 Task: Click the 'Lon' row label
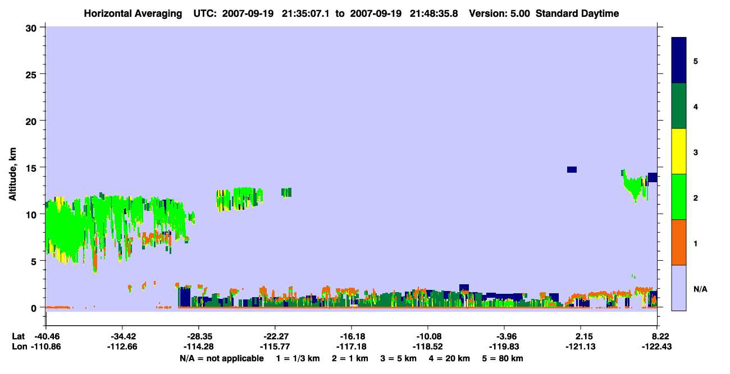pos(19,347)
